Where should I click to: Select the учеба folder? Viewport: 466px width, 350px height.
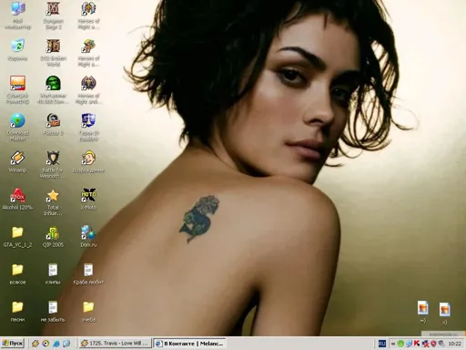88,311
